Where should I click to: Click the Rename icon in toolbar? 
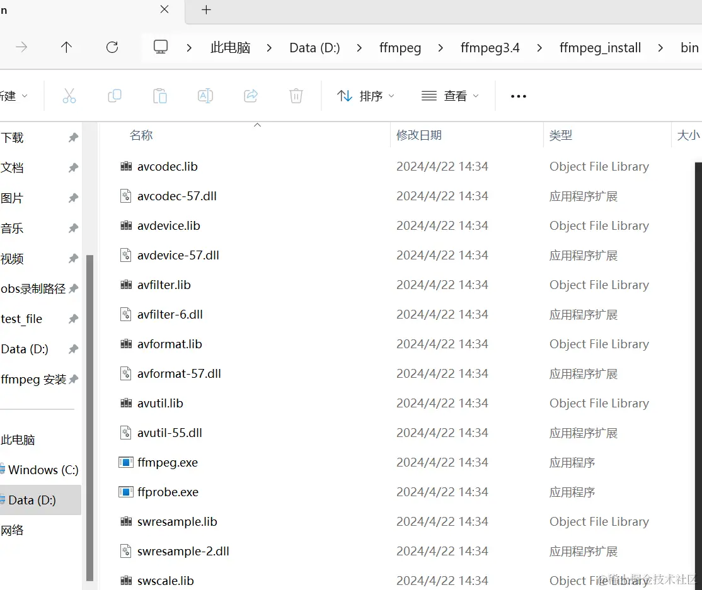tap(205, 96)
